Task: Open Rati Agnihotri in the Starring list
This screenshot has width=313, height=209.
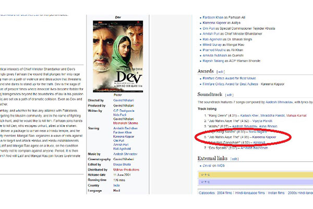Action: tap(122, 149)
